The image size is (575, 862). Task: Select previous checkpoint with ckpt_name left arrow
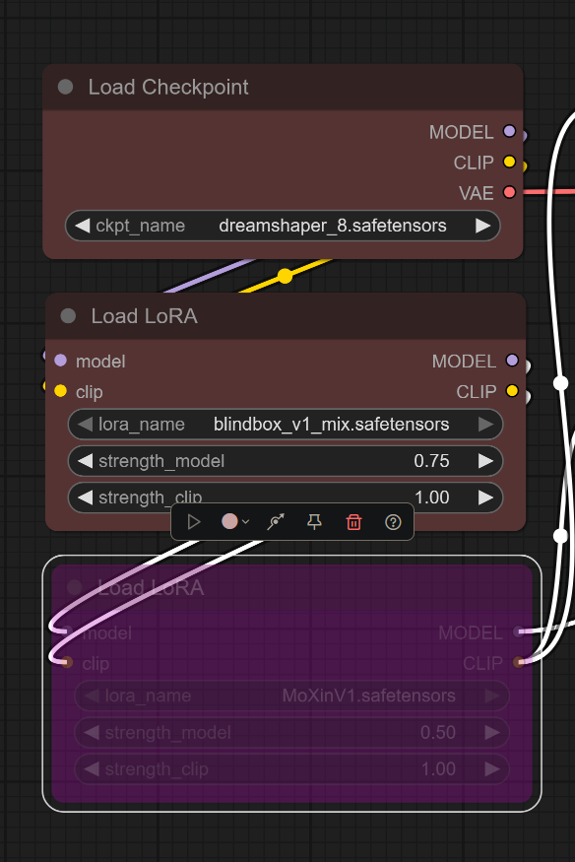(x=83, y=226)
